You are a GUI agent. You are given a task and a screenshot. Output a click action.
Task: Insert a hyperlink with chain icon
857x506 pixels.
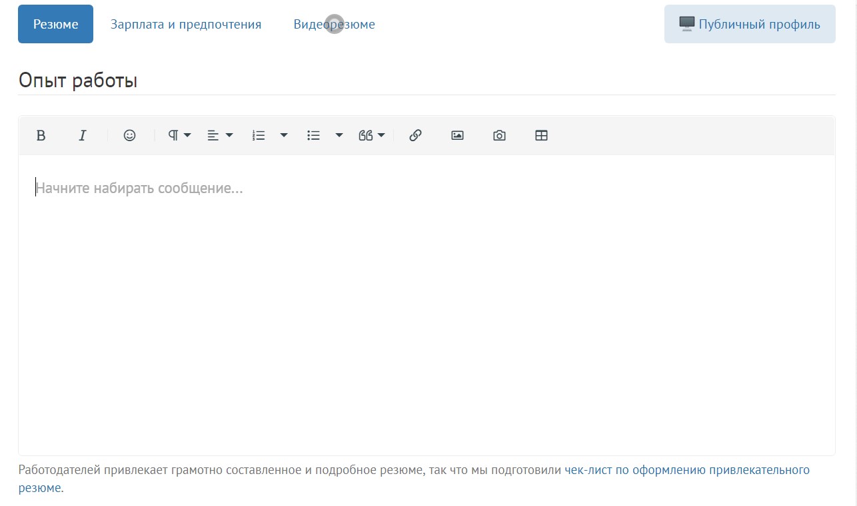[415, 135]
